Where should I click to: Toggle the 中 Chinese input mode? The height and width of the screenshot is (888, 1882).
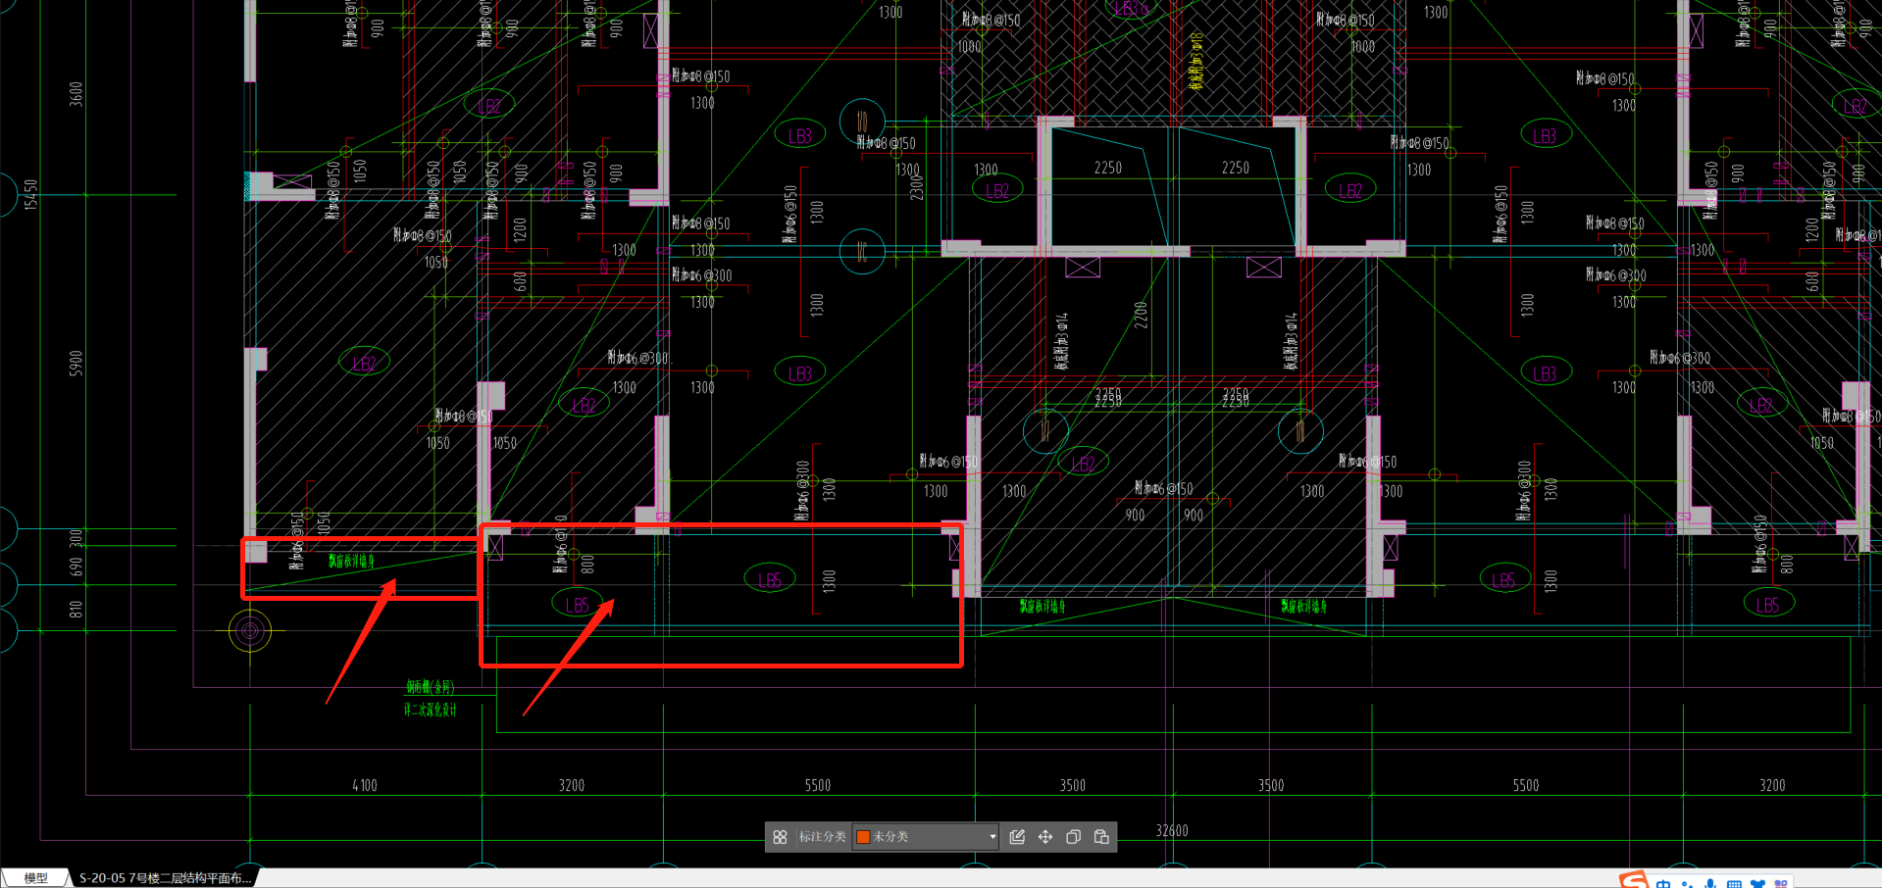click(x=1663, y=883)
